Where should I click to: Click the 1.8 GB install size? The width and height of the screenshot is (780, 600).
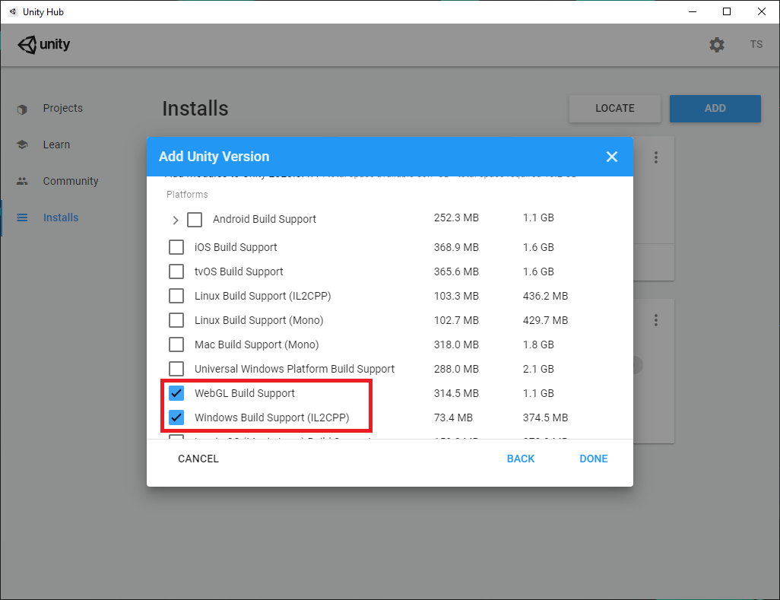(538, 344)
